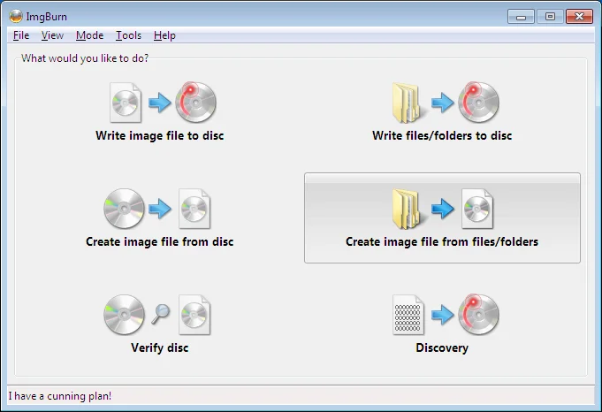Select "Create image file from files/folders" label

point(442,241)
